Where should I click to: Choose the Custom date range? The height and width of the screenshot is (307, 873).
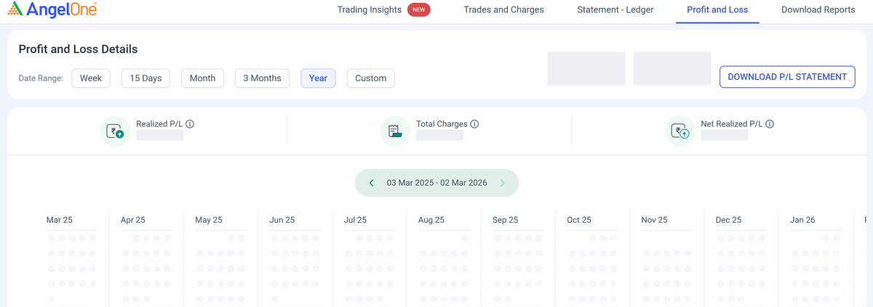371,78
